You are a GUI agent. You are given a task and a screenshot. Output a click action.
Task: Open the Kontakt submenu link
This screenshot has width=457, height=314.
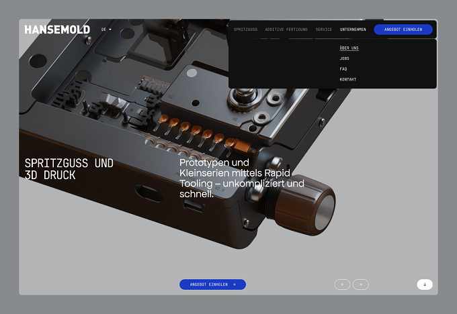click(x=347, y=79)
